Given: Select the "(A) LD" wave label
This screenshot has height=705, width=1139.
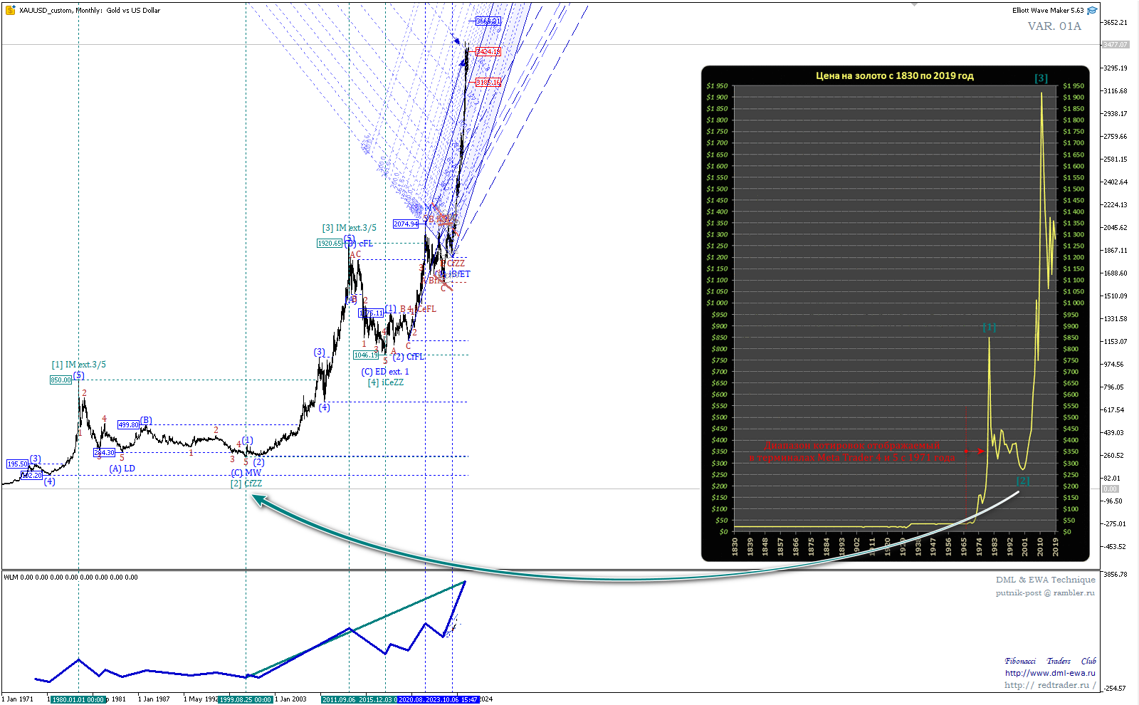Looking at the screenshot, I should point(122,469).
